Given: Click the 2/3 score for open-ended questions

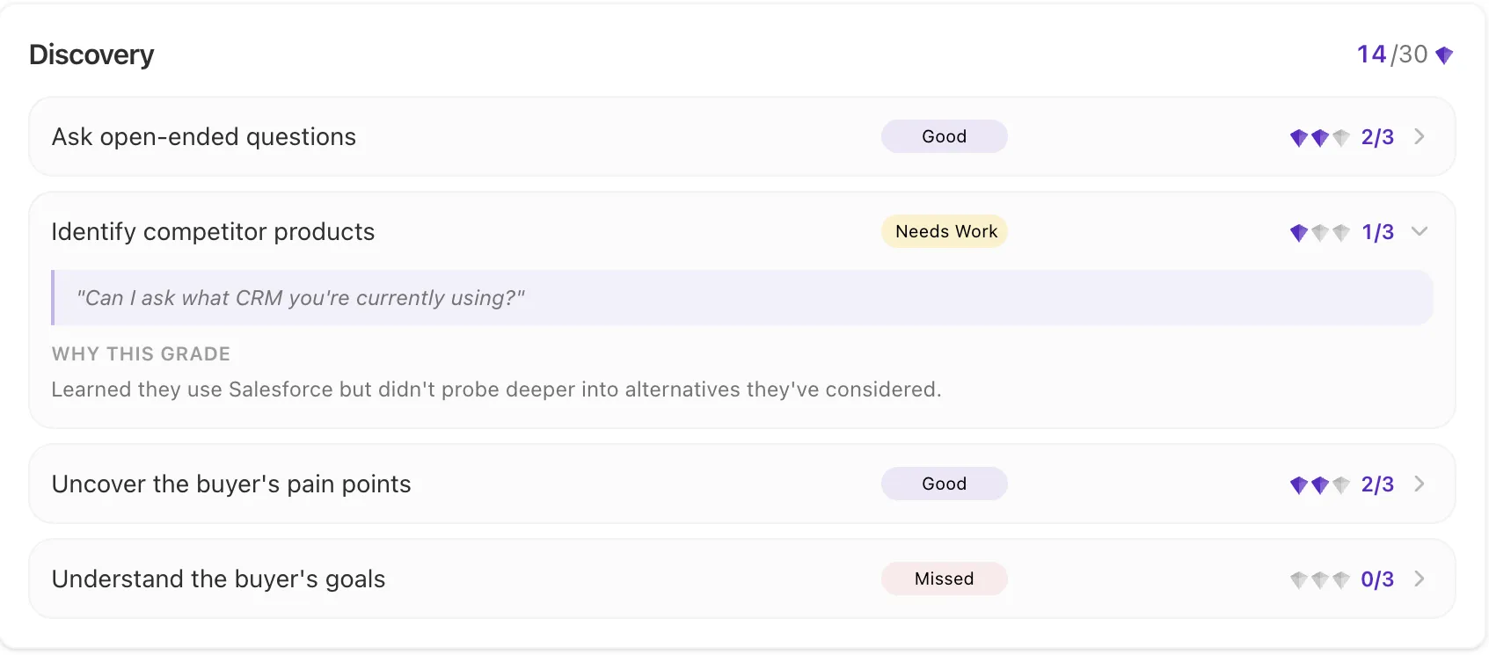Looking at the screenshot, I should [x=1377, y=137].
